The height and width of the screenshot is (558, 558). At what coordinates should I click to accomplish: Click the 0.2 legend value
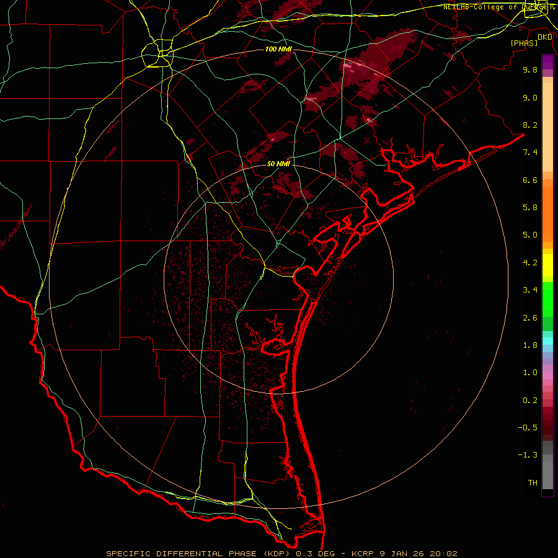530,401
